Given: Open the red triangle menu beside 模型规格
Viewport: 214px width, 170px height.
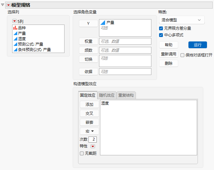Looking at the screenshot, I should [8, 5].
